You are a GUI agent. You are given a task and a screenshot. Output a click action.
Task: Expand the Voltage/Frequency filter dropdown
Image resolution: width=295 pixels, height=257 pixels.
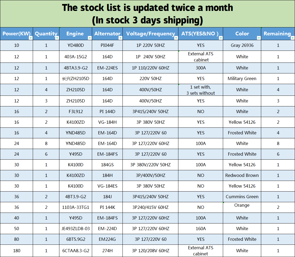click(x=176, y=38)
